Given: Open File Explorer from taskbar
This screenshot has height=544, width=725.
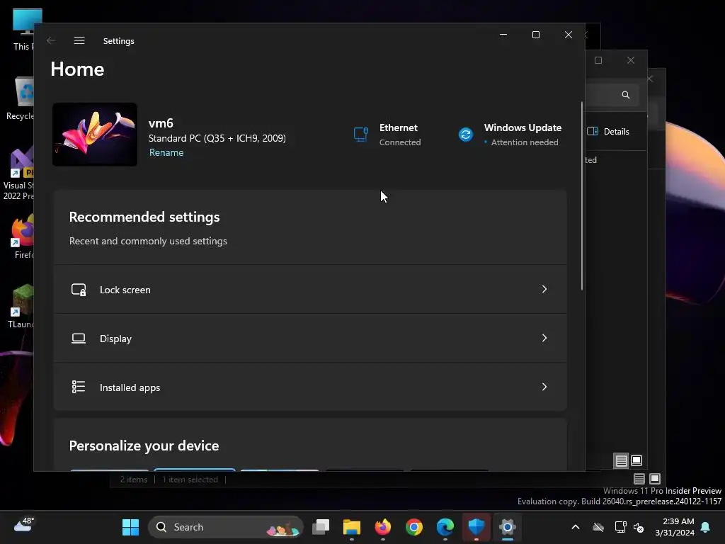Looking at the screenshot, I should point(352,527).
